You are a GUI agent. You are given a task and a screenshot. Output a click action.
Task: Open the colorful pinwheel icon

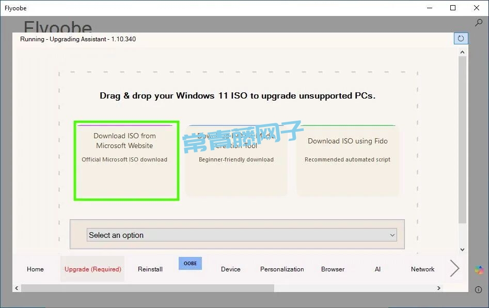(479, 270)
